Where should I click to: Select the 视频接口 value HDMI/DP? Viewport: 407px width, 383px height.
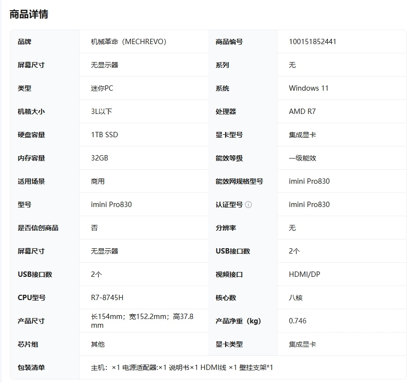[x=304, y=274]
